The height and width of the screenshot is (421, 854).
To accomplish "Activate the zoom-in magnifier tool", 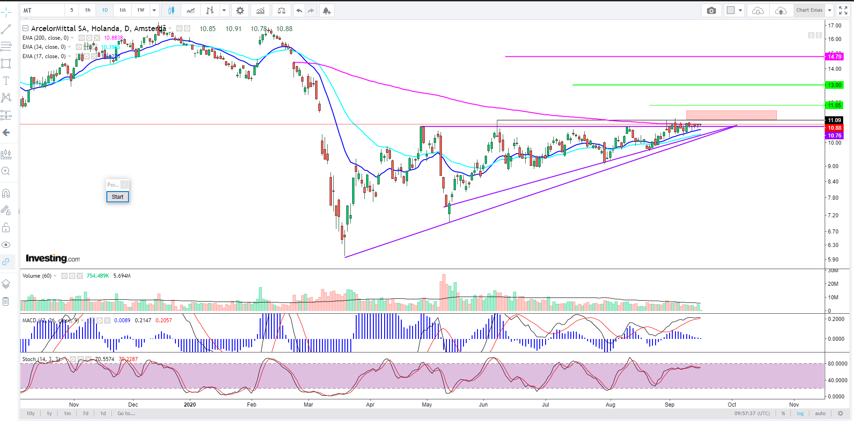I will [6, 171].
